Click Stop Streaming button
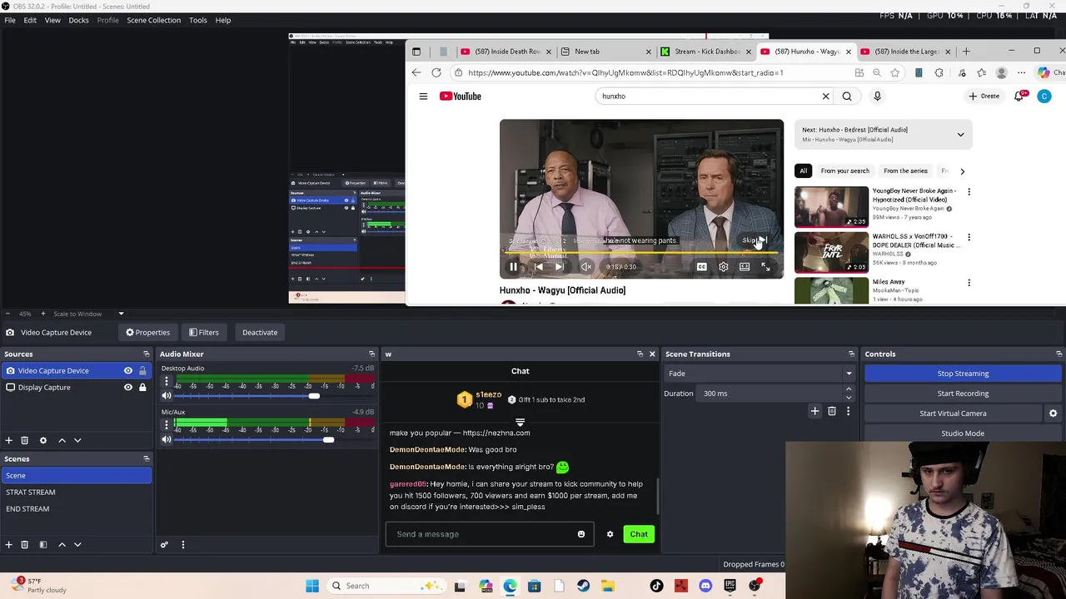Screen dimensions: 1066x599 coord(963,374)
